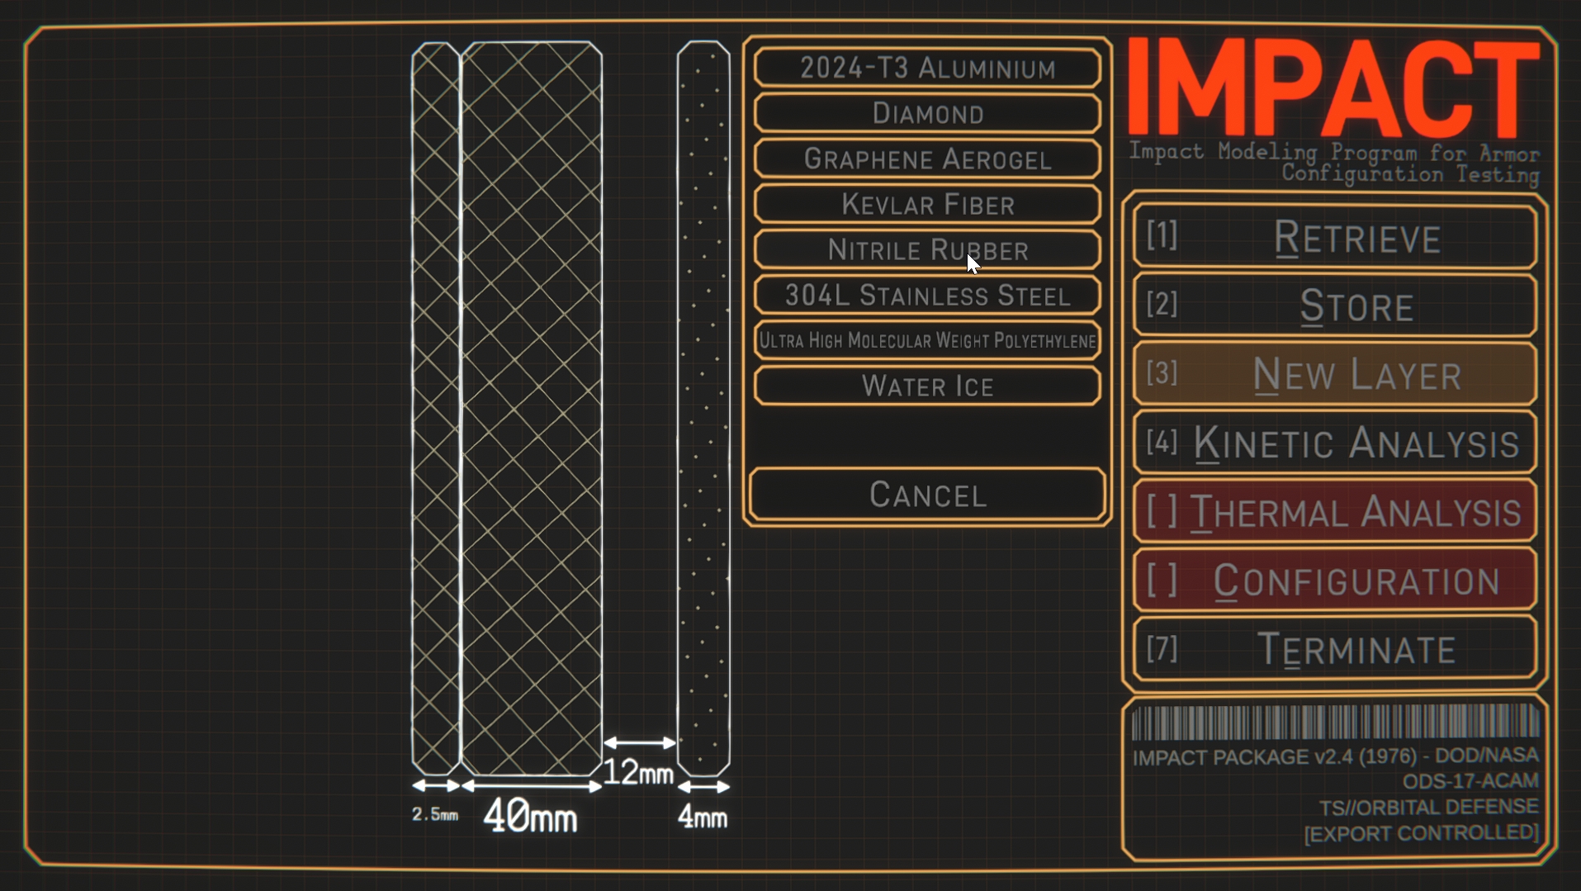1581x891 pixels.
Task: Select the 4mm dotted armor layer
Action: (703, 409)
